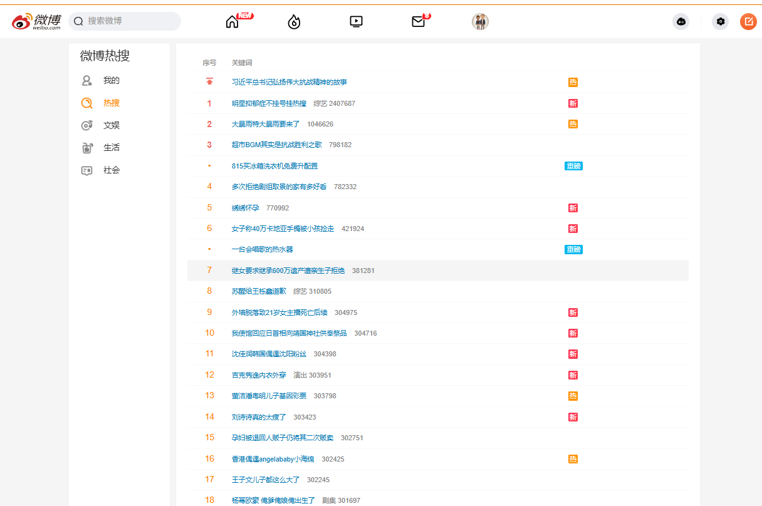Open 吉克隽逸内衣外穿 topic
Image resolution: width=762 pixels, height=506 pixels.
click(x=259, y=375)
